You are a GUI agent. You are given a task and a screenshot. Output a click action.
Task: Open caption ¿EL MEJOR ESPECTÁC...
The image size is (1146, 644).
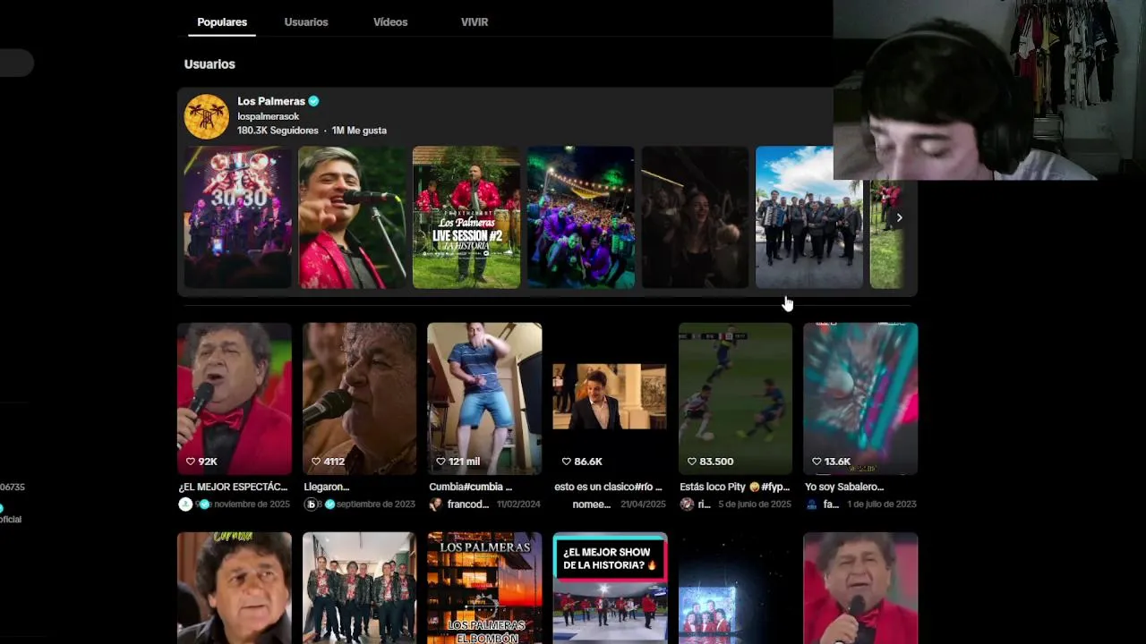(233, 487)
